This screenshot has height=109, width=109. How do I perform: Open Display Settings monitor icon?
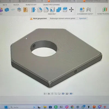coord(63,93)
